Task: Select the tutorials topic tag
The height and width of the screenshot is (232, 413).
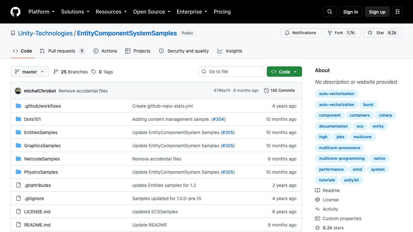Action: [x=327, y=180]
